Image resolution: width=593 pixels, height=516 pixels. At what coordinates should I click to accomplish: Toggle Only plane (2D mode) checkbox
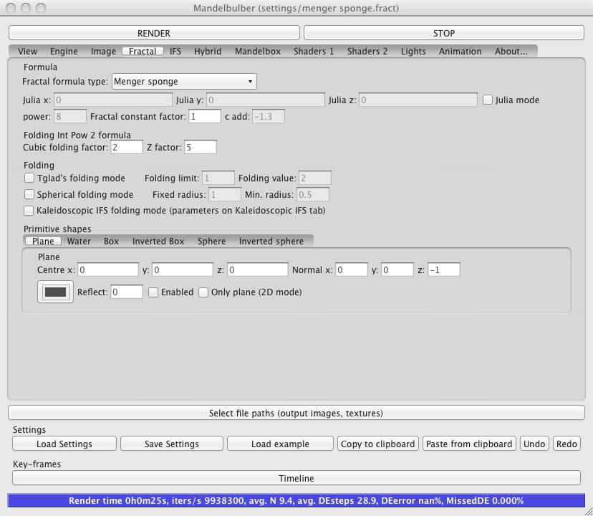click(x=203, y=292)
